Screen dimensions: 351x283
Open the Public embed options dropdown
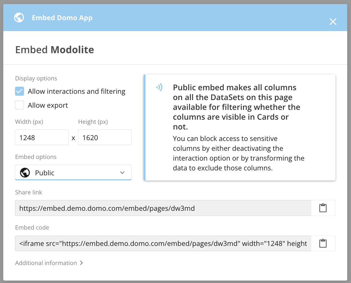click(x=73, y=173)
